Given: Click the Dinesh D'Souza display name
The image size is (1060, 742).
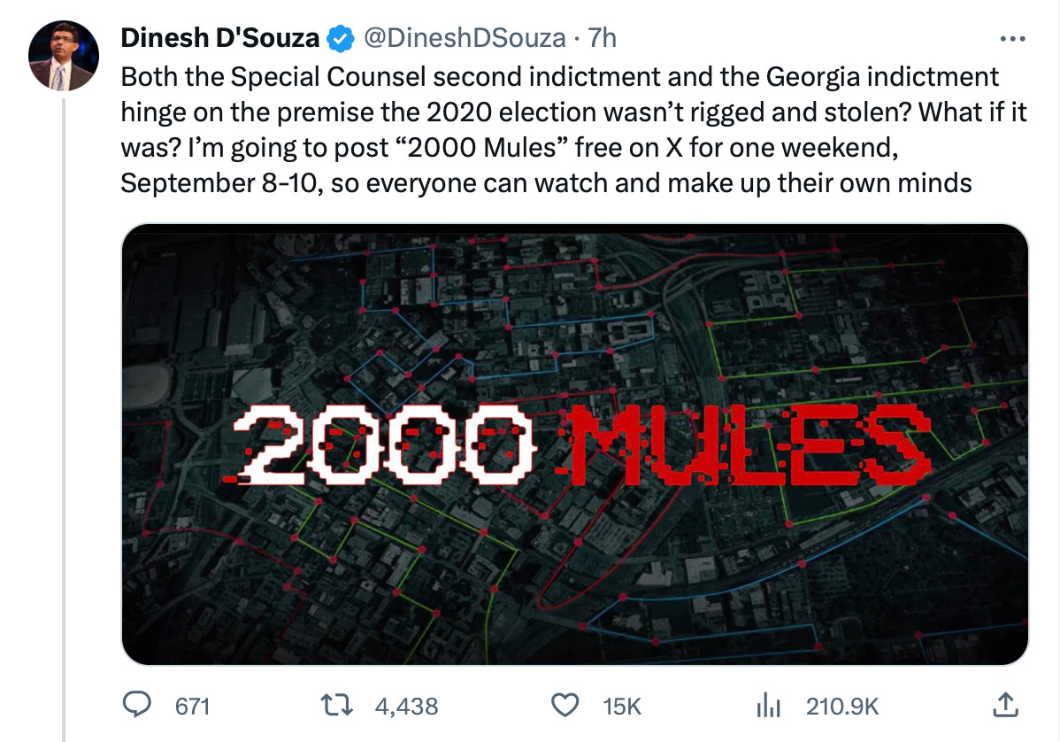Looking at the screenshot, I should (x=220, y=38).
